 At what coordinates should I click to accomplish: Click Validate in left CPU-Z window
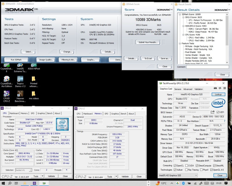[x=51, y=176]
